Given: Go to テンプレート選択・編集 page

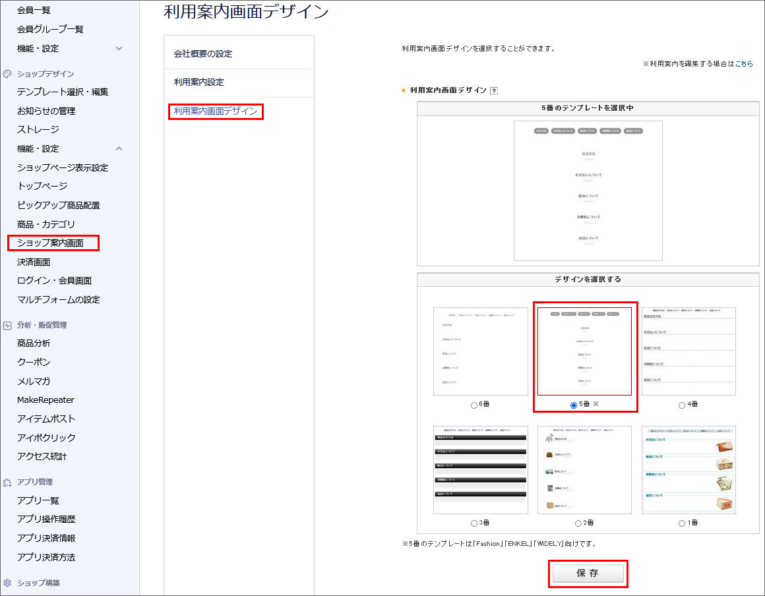Looking at the screenshot, I should click(63, 92).
